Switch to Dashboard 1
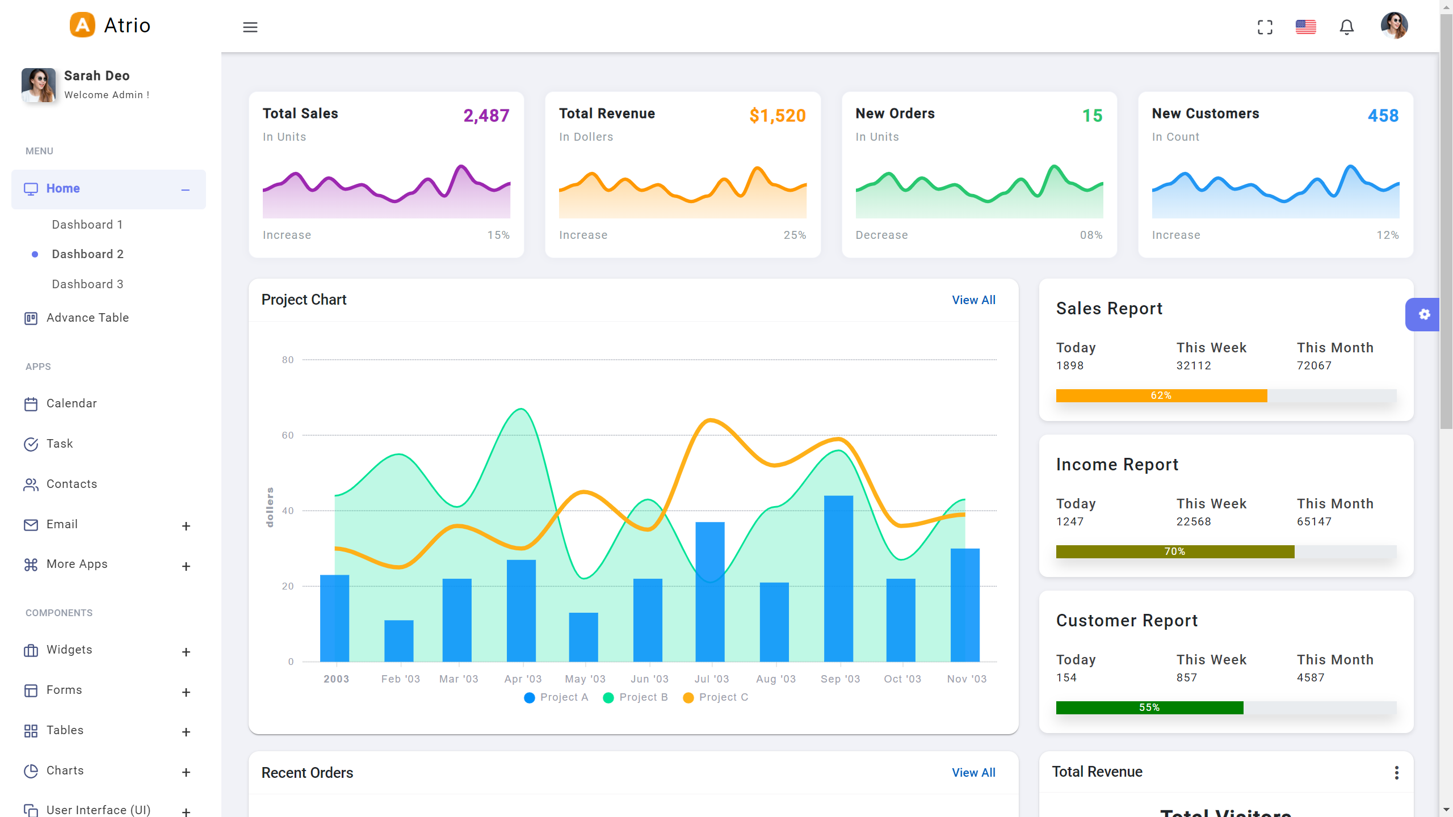Screen dimensions: 1453x817 [87, 225]
